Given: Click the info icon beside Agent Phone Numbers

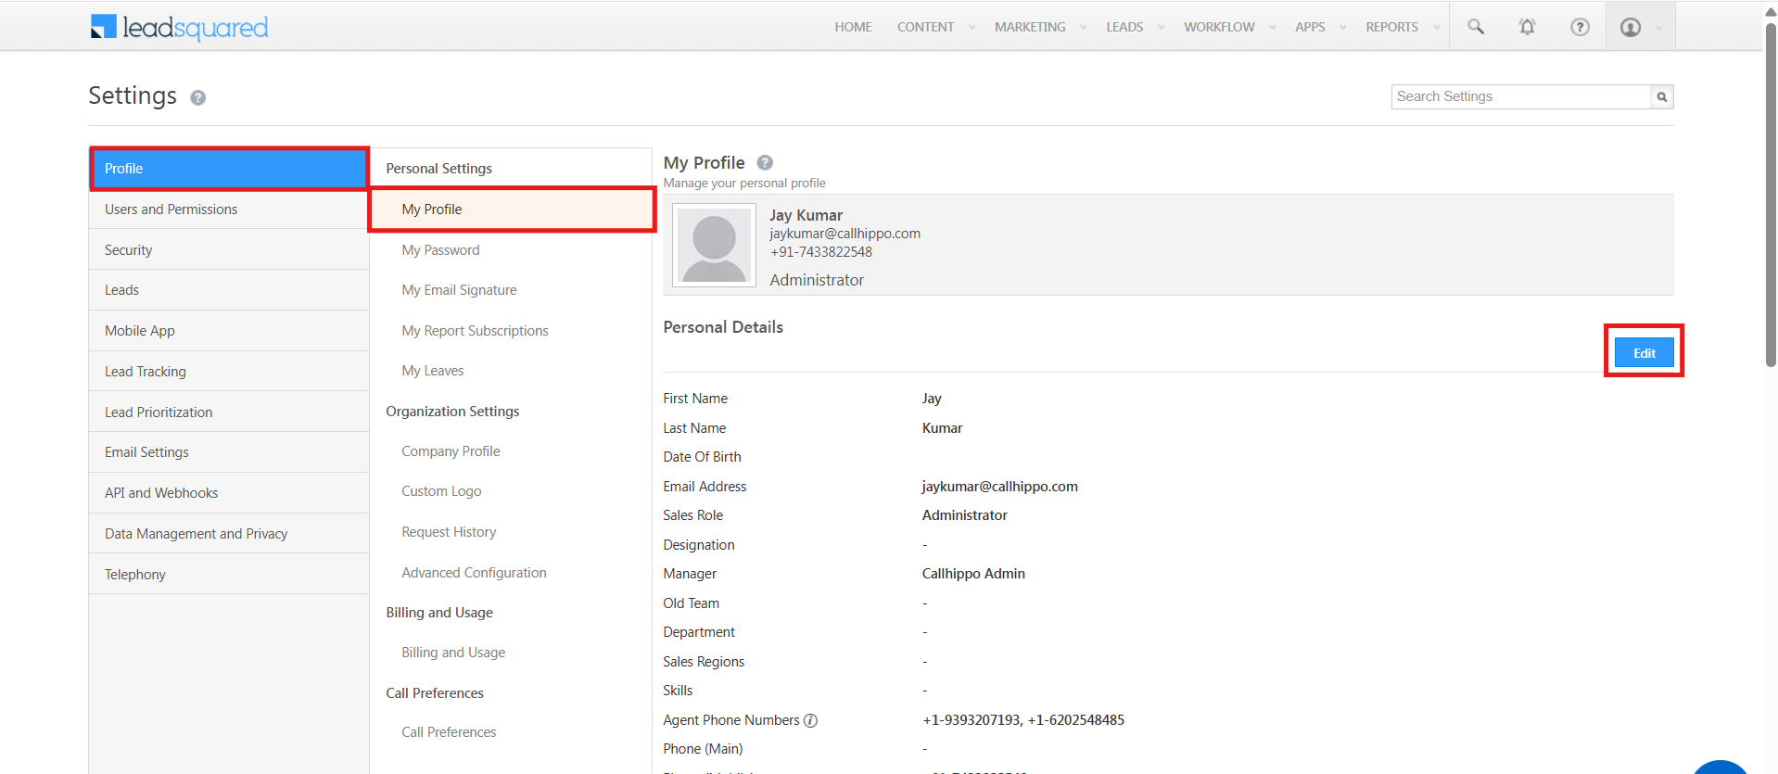Looking at the screenshot, I should point(810,720).
